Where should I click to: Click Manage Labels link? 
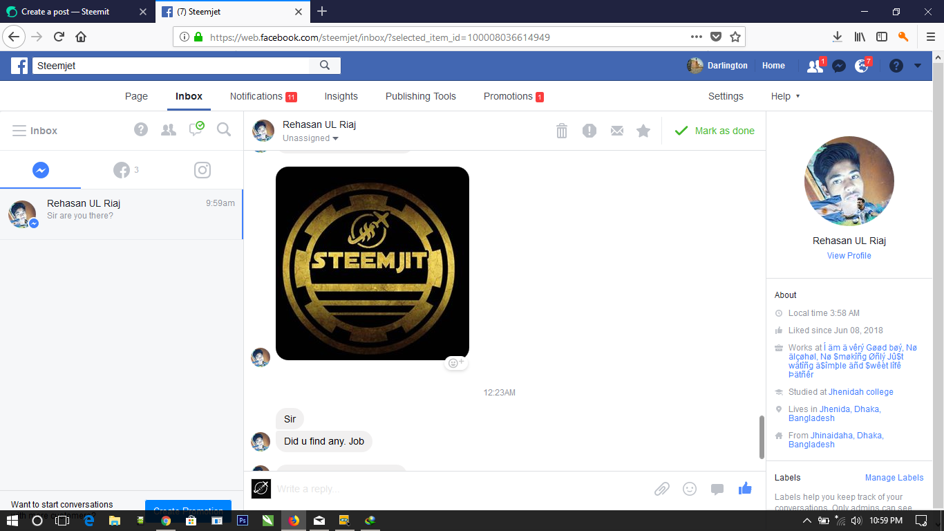[894, 478]
